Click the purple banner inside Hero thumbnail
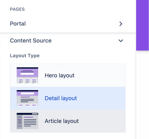Image resolution: width=149 pixels, height=139 pixels. 28,73
